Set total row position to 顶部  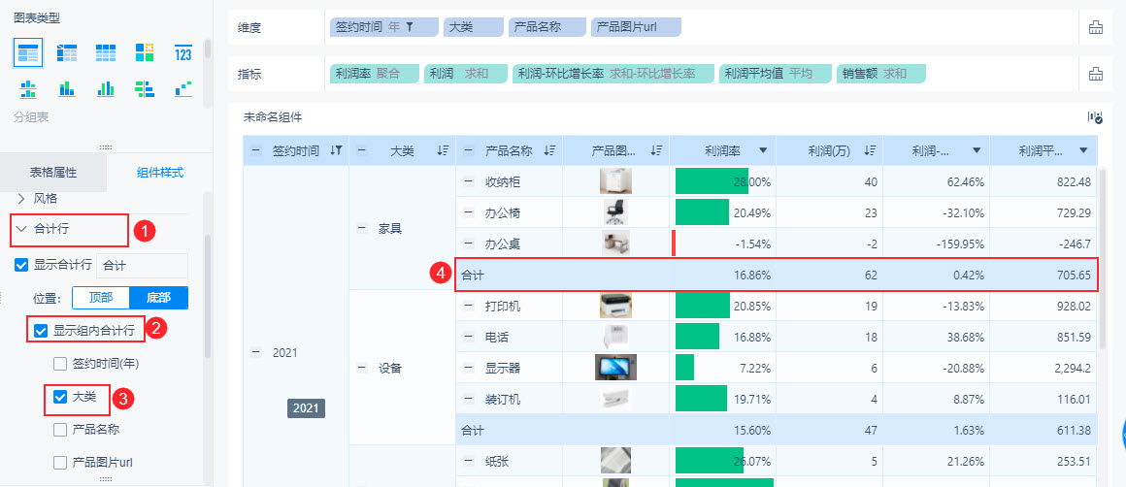pos(101,298)
